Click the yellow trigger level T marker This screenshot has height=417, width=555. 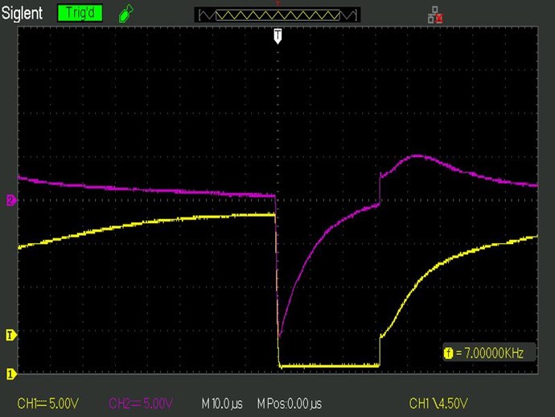pyautogui.click(x=10, y=335)
